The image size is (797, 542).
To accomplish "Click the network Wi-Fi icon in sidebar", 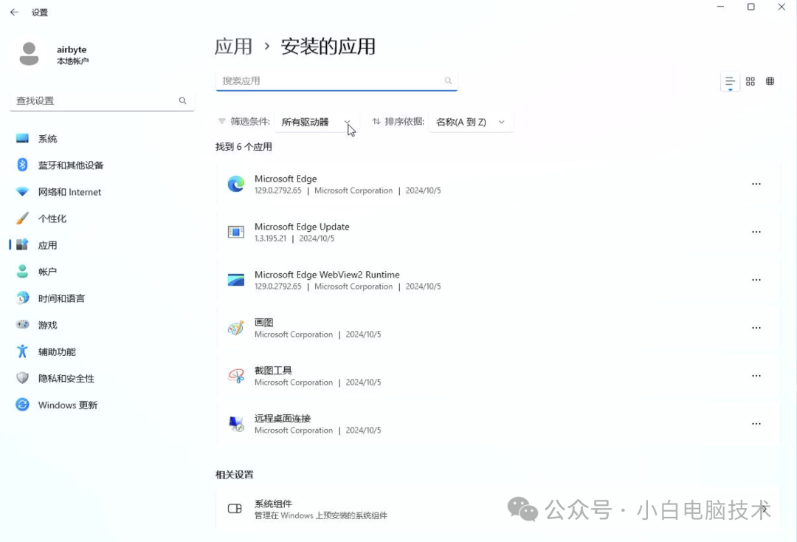I will pos(22,192).
